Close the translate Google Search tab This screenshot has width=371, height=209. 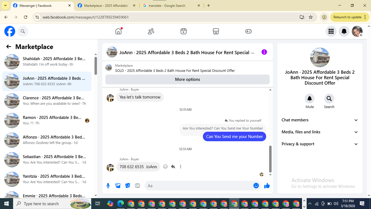tap(199, 5)
